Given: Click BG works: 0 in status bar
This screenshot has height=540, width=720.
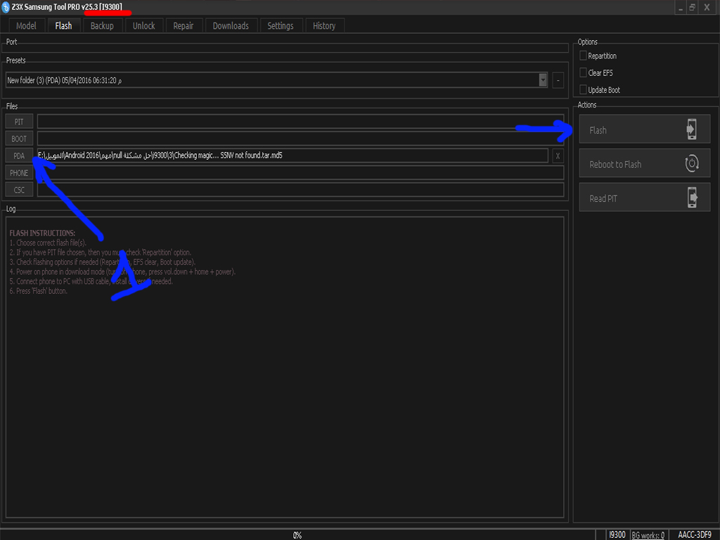Looking at the screenshot, I should (648, 535).
